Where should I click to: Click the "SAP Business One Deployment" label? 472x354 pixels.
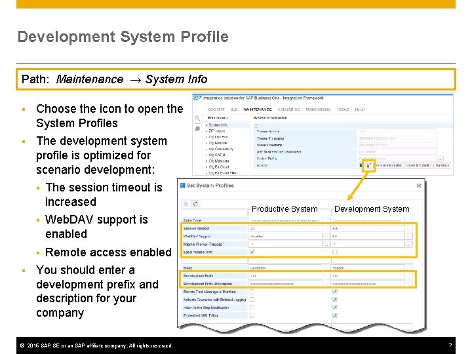pos(279,151)
